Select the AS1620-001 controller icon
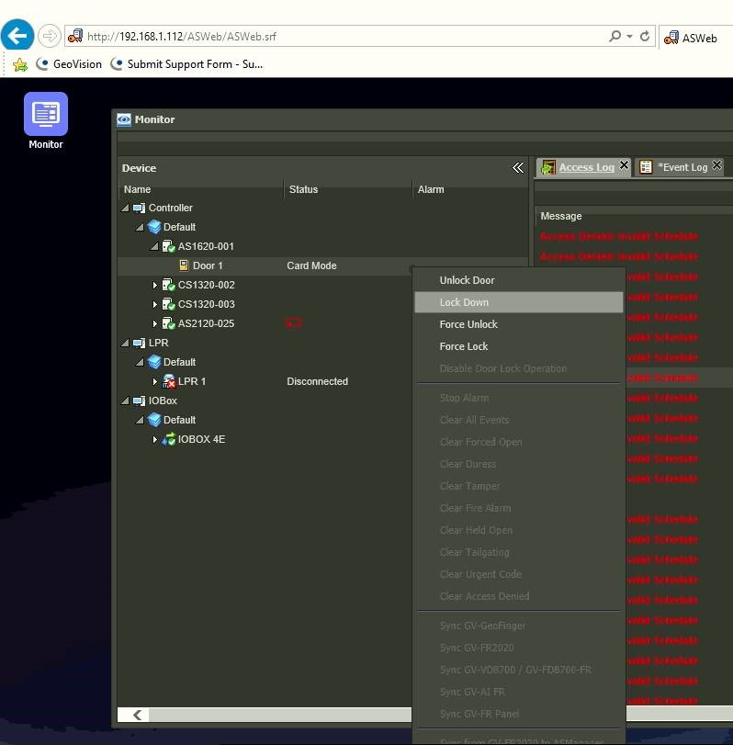 [169, 246]
